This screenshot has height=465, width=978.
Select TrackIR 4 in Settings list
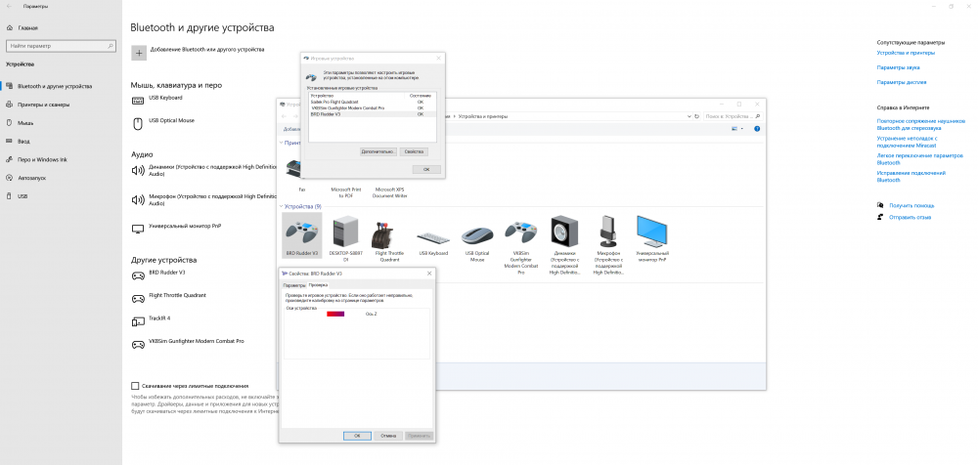click(x=159, y=318)
